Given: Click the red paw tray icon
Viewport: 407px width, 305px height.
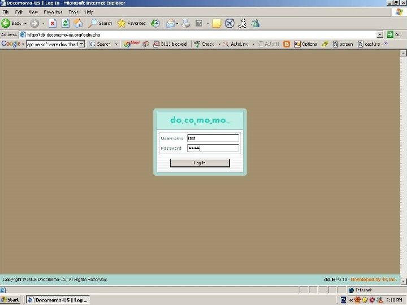Looking at the screenshot, I should [358, 300].
